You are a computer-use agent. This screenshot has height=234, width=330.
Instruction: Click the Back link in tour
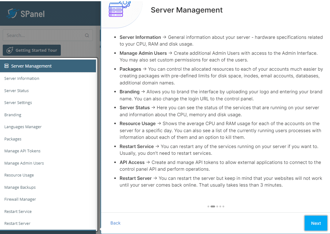pyautogui.click(x=116, y=223)
